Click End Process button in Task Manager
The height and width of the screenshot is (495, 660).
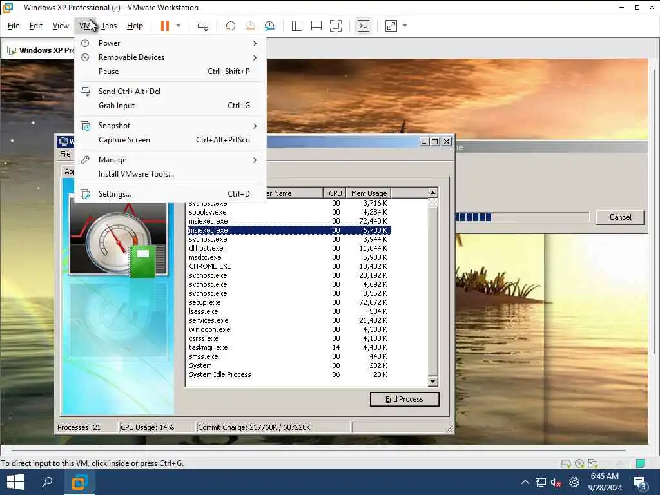click(404, 399)
